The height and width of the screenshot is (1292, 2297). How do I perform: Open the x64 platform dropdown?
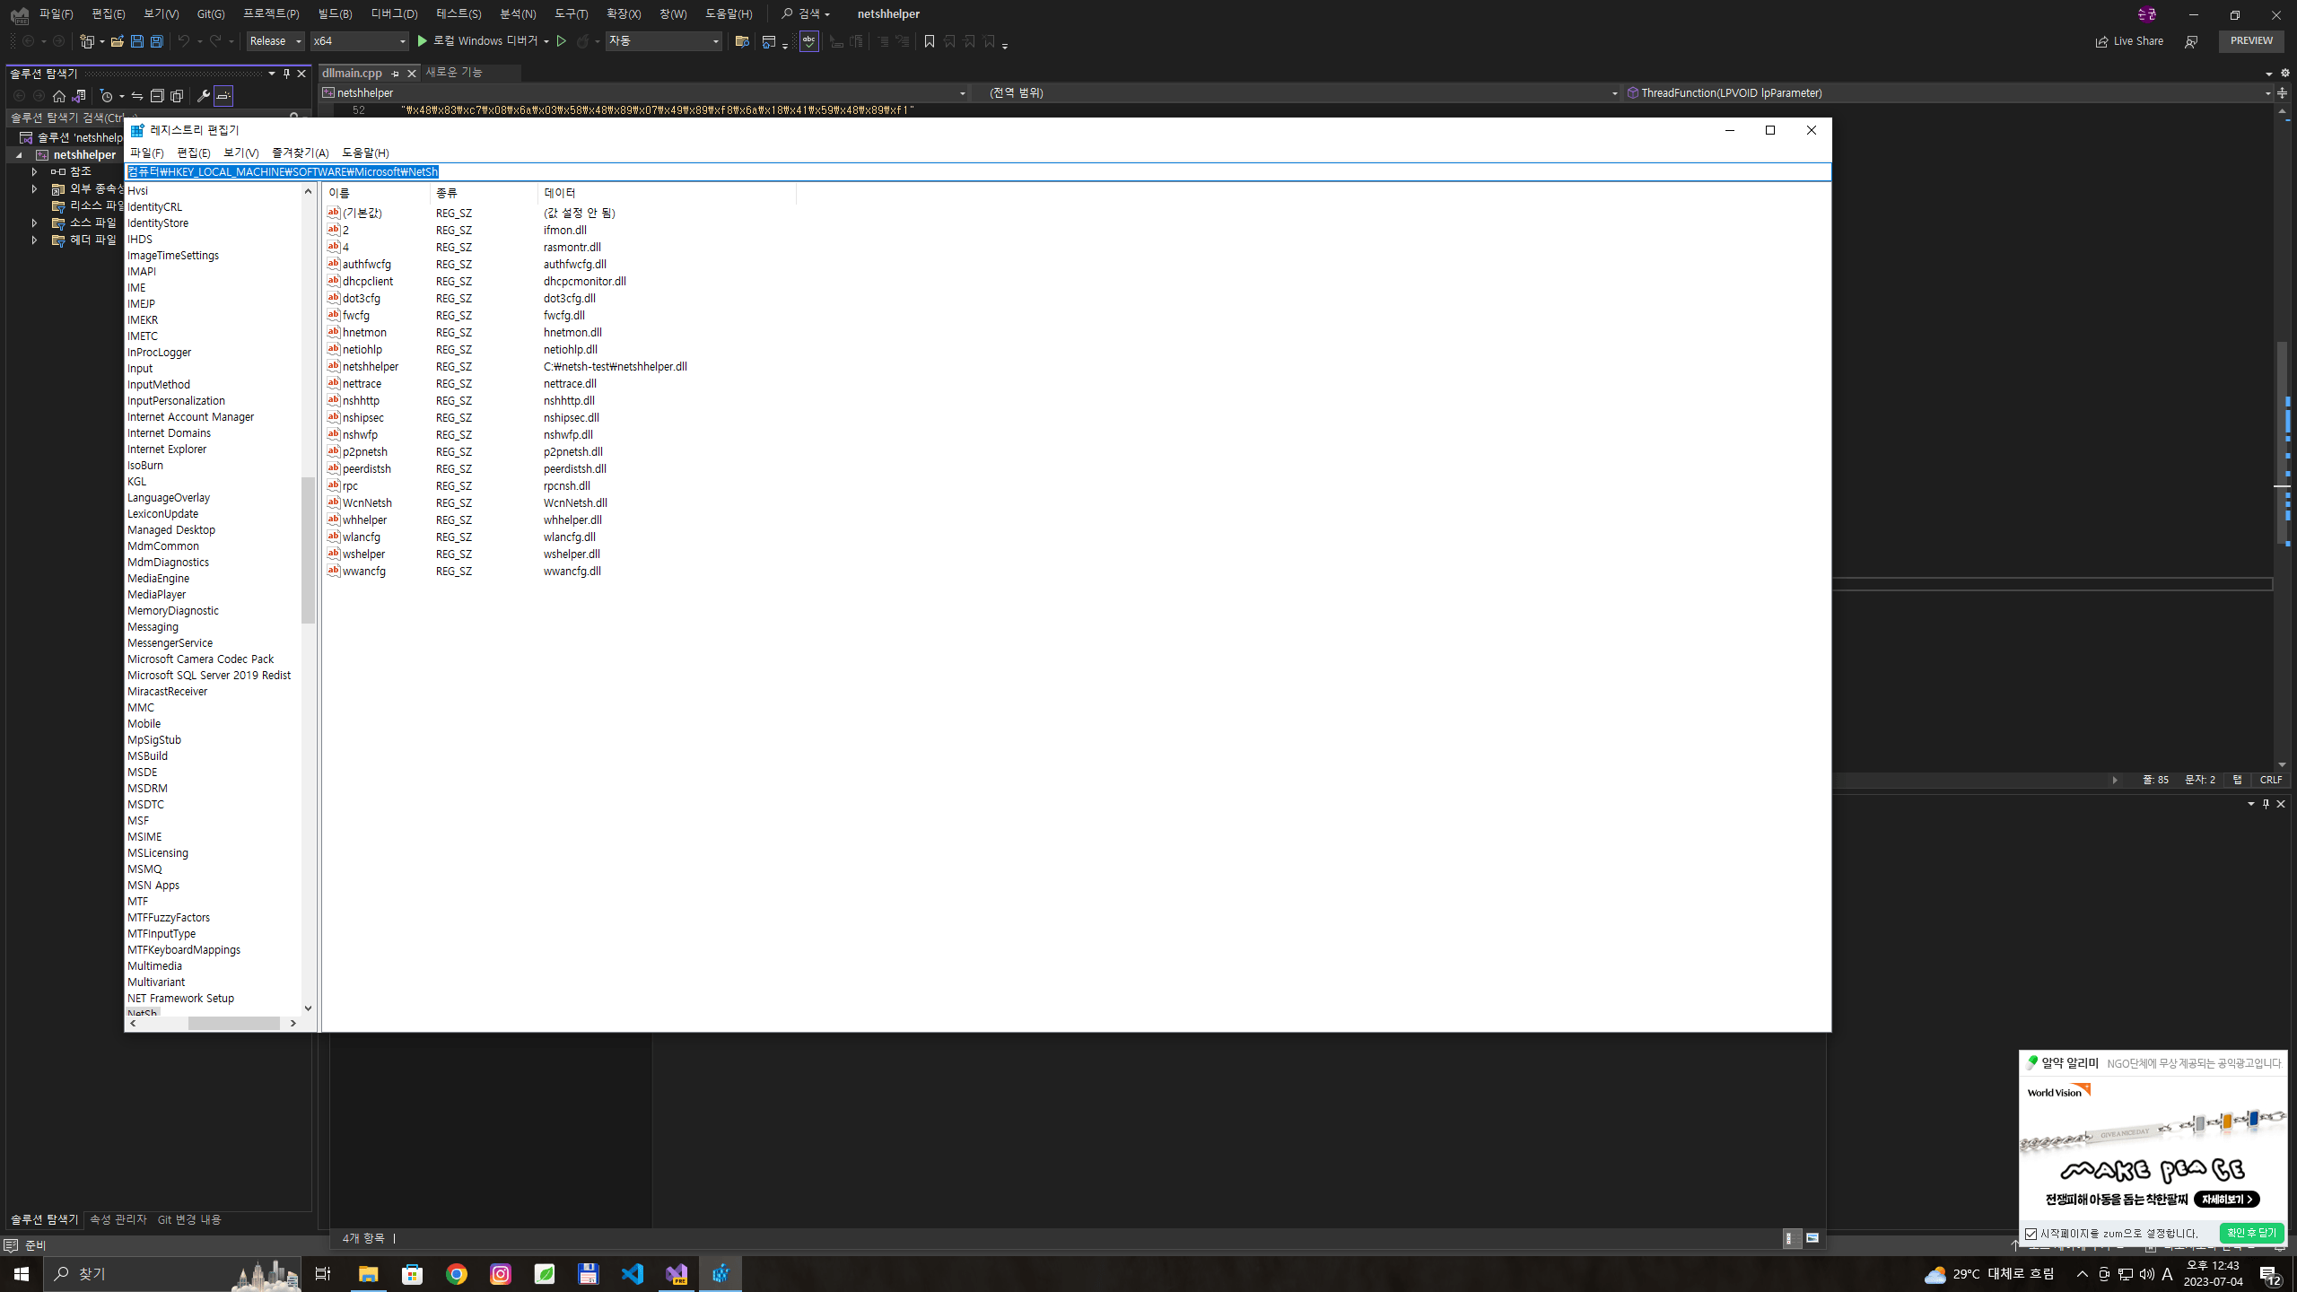(360, 41)
